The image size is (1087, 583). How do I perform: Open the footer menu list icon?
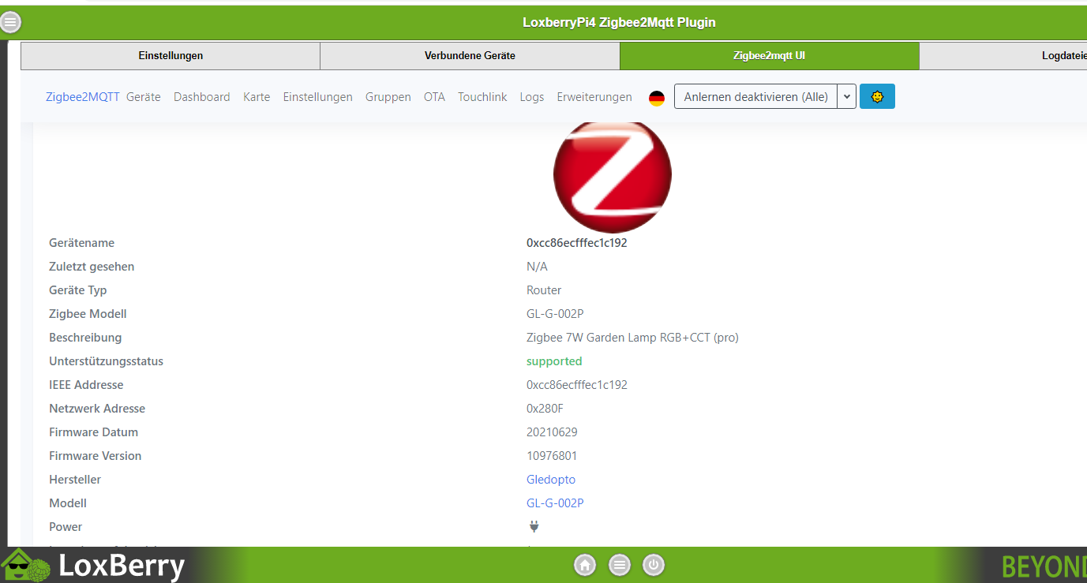(620, 565)
